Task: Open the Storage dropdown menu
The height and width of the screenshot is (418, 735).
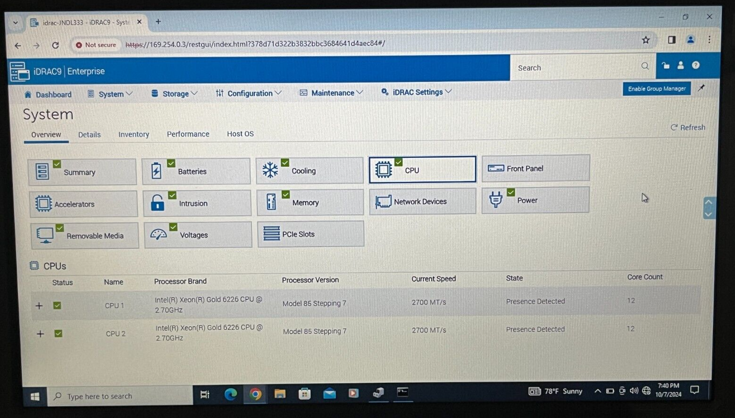Action: click(174, 94)
